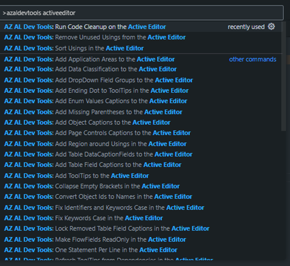
Task: Choose Sort Usings in the Active Editor
Action: pyautogui.click(x=141, y=48)
